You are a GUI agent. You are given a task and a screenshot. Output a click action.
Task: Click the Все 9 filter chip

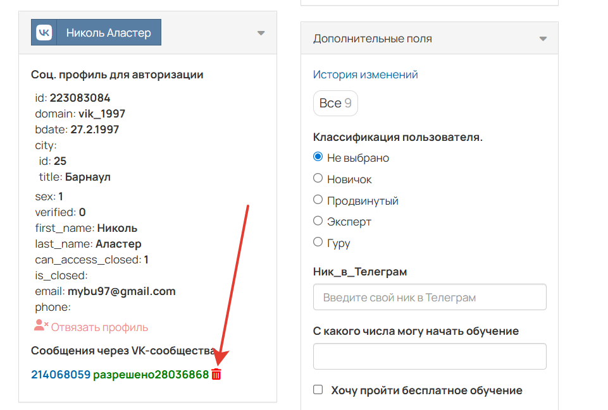[x=335, y=103]
